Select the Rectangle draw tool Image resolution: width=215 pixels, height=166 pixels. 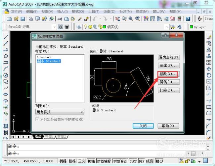coord(6,63)
